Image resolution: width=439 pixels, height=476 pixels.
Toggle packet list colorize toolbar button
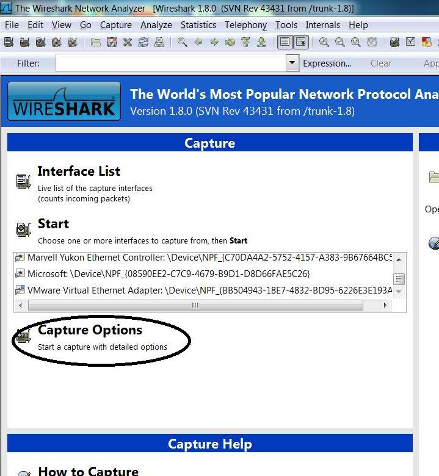pos(285,42)
